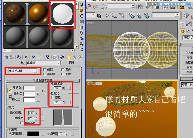
Task: Click the checkered background toggle icon
Action: tap(81, 16)
